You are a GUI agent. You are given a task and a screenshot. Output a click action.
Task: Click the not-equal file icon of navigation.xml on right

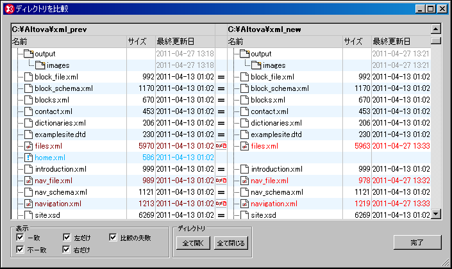coord(245,204)
